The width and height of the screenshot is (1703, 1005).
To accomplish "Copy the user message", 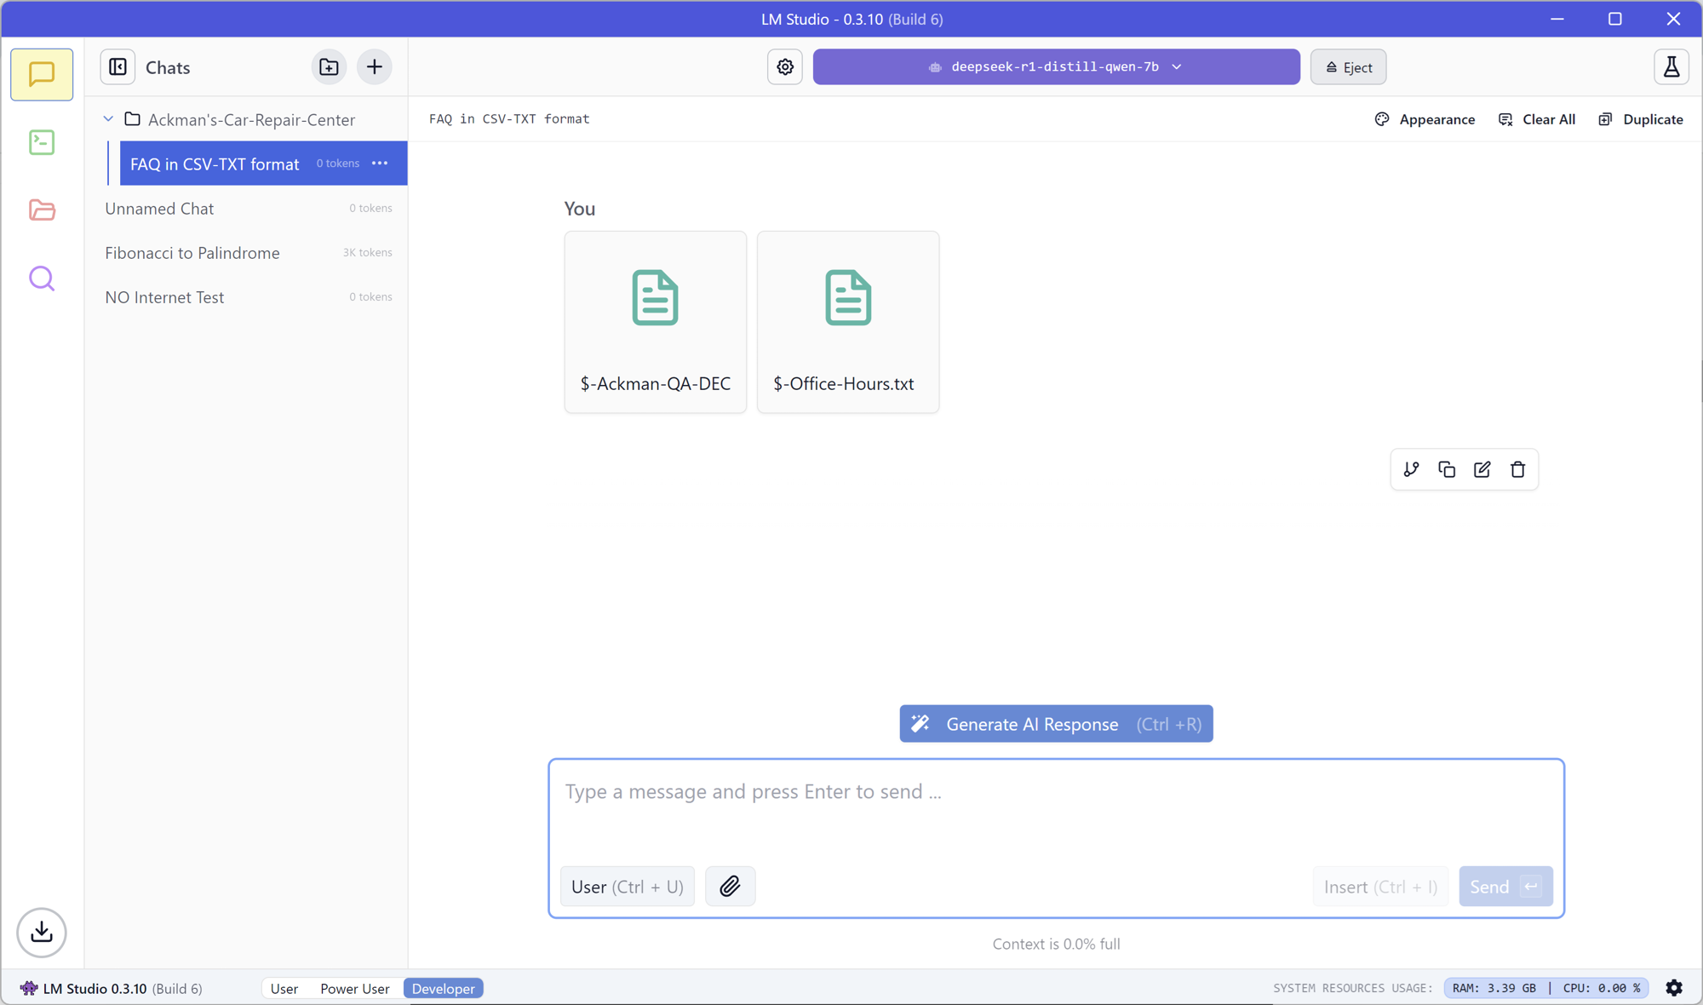I will coord(1447,469).
